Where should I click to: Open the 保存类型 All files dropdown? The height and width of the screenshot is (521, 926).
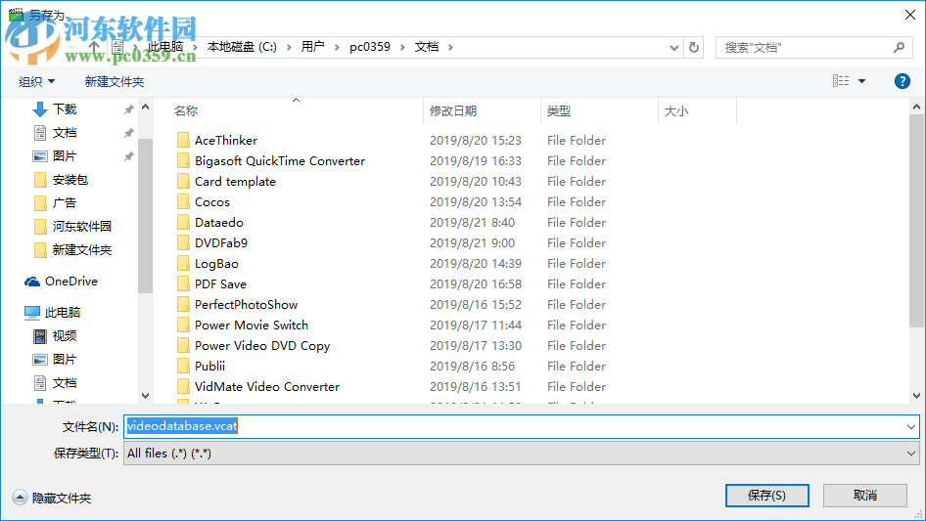pyautogui.click(x=521, y=454)
